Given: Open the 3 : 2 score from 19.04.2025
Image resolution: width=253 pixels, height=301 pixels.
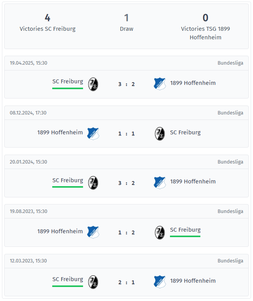Looking at the screenshot, I should (x=126, y=84).
